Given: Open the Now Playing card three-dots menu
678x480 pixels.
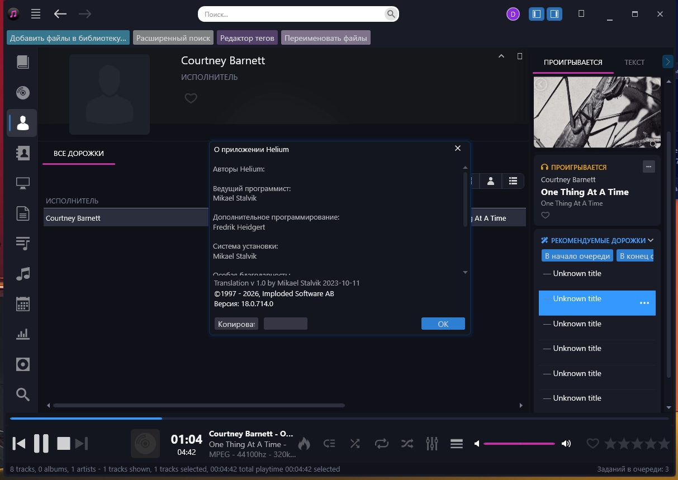Looking at the screenshot, I should (x=648, y=166).
